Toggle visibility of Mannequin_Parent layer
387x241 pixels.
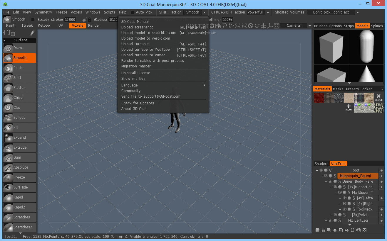(x=326, y=176)
